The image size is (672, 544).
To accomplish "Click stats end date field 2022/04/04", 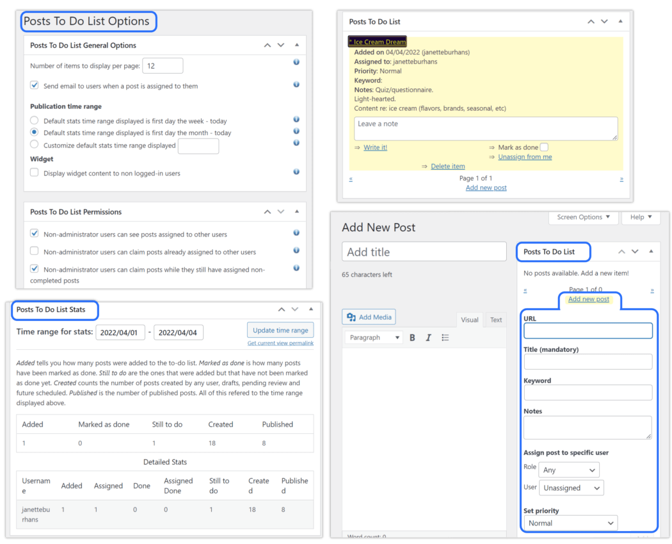I will pos(179,333).
